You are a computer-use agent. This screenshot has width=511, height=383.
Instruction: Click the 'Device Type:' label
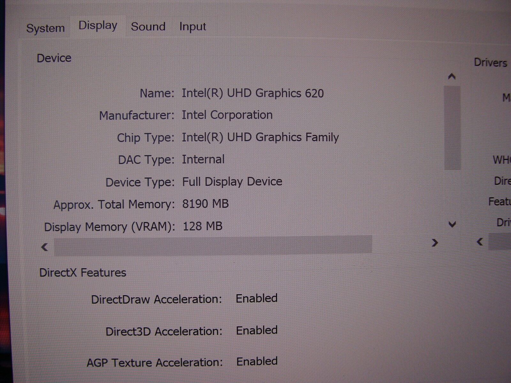140,182
